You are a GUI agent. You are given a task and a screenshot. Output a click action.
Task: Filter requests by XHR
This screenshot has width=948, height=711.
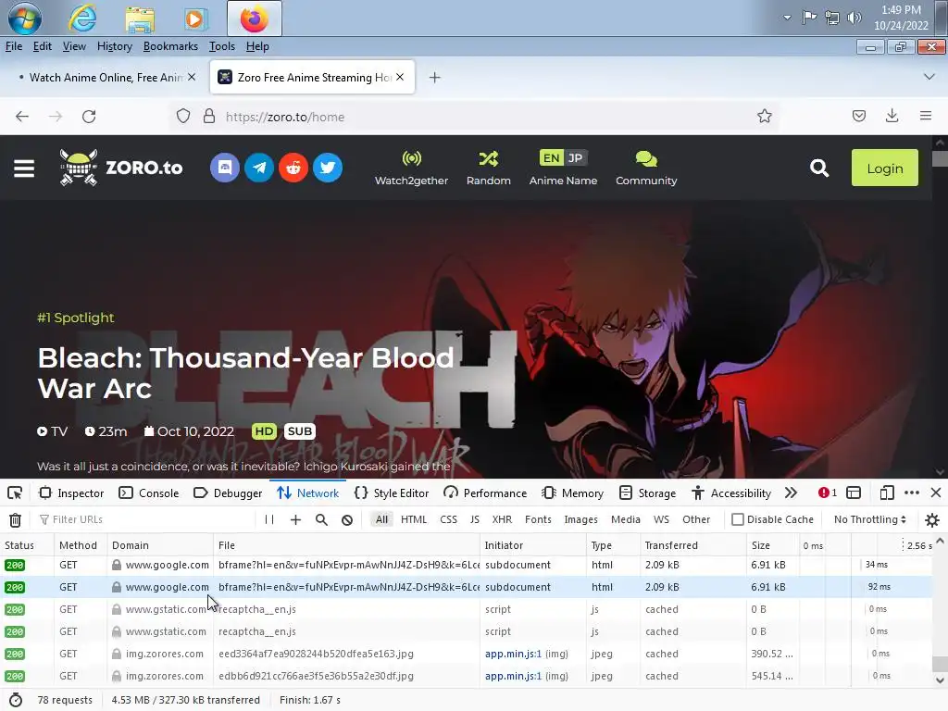[x=502, y=520]
